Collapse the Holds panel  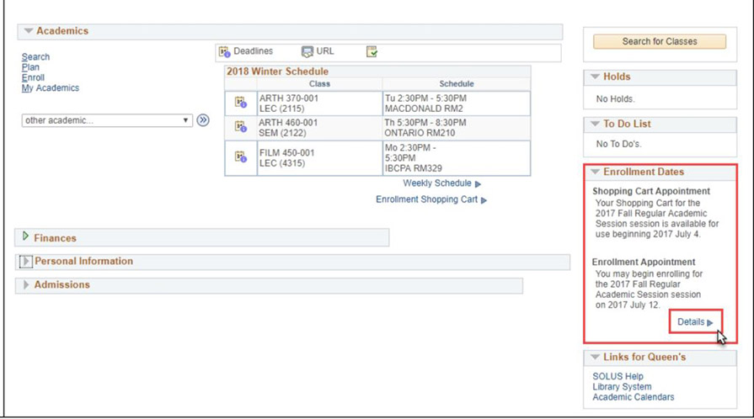click(x=595, y=77)
